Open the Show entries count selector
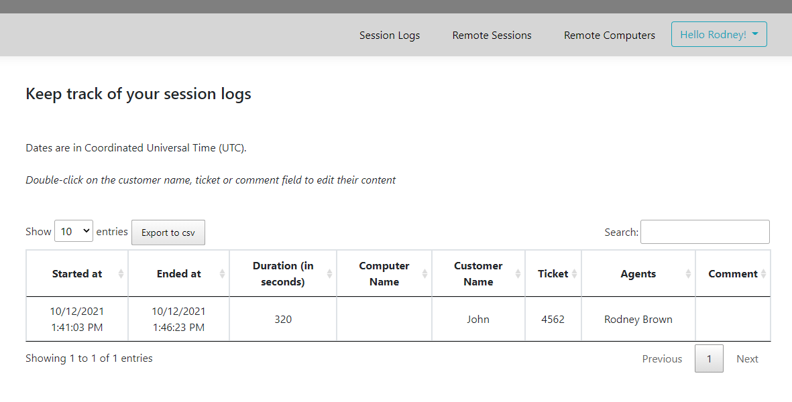The width and height of the screenshot is (792, 402). click(73, 230)
